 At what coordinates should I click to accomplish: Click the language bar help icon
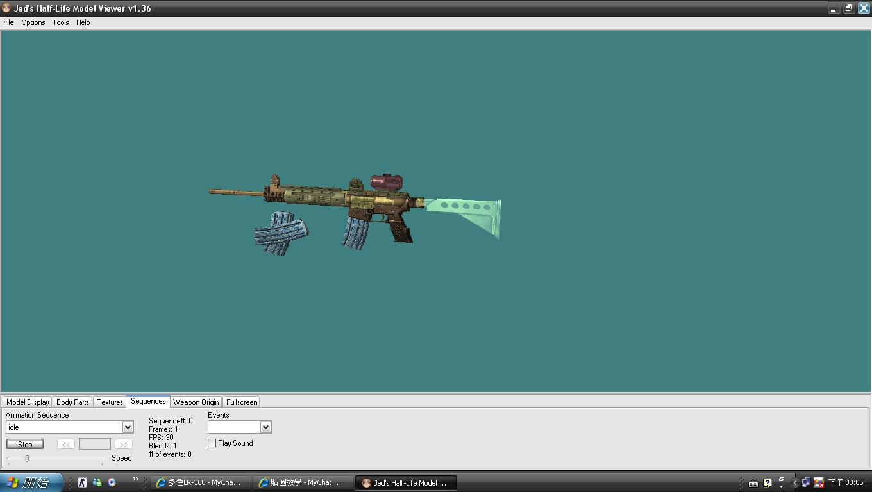(767, 483)
